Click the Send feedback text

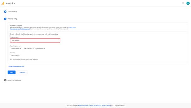119,106
